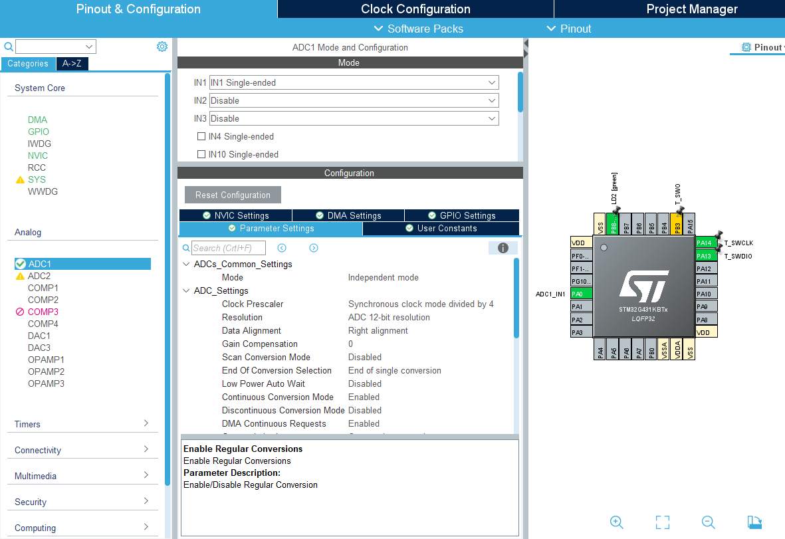
Task: Collapse the ADC_Settings tree group
Action: coord(185,291)
